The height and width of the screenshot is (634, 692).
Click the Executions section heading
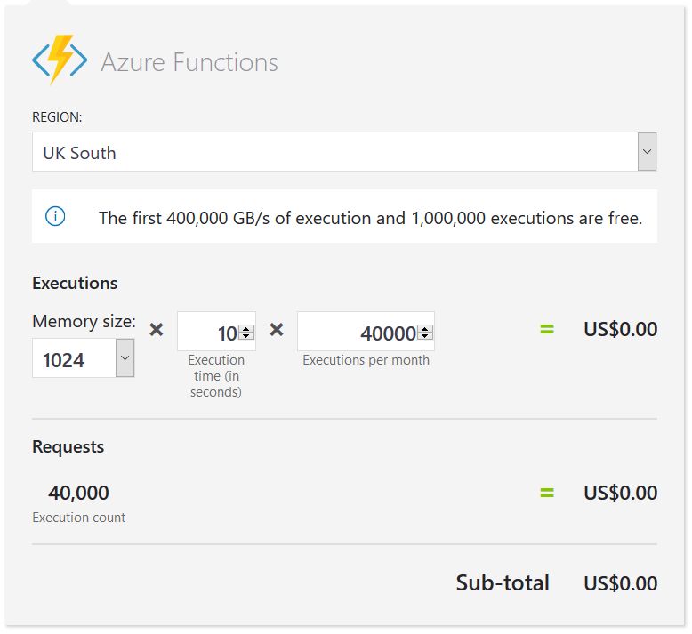75,283
